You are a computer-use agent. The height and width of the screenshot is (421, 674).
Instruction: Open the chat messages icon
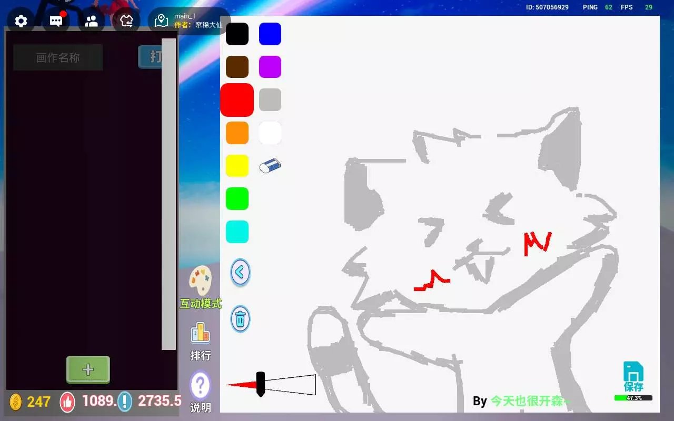click(x=56, y=21)
